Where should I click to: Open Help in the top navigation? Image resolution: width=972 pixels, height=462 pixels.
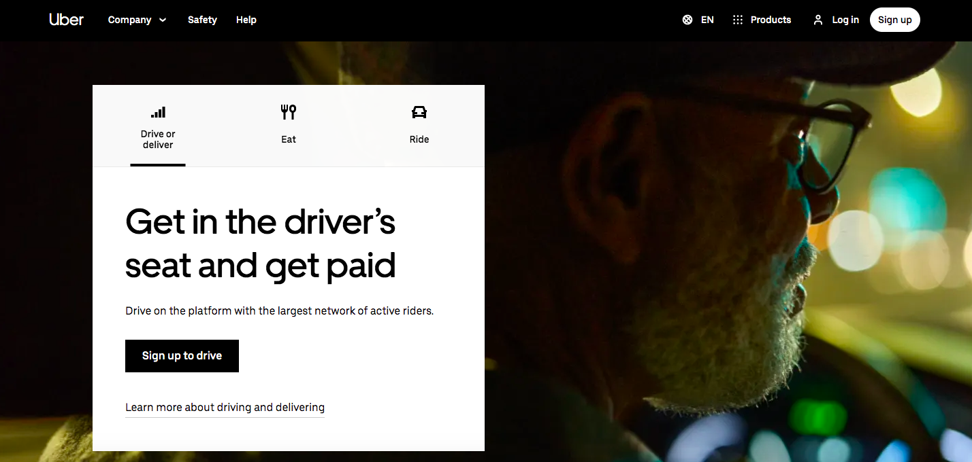[246, 20]
